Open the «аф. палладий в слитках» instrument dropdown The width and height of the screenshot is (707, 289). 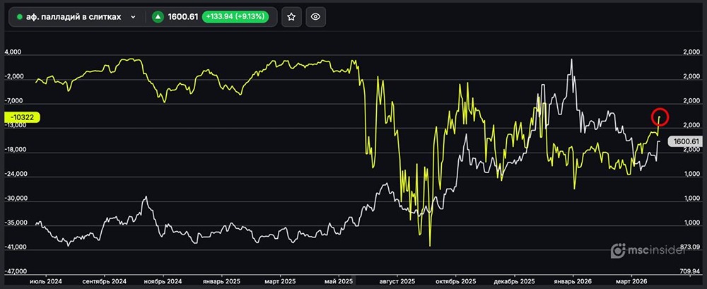coord(76,17)
